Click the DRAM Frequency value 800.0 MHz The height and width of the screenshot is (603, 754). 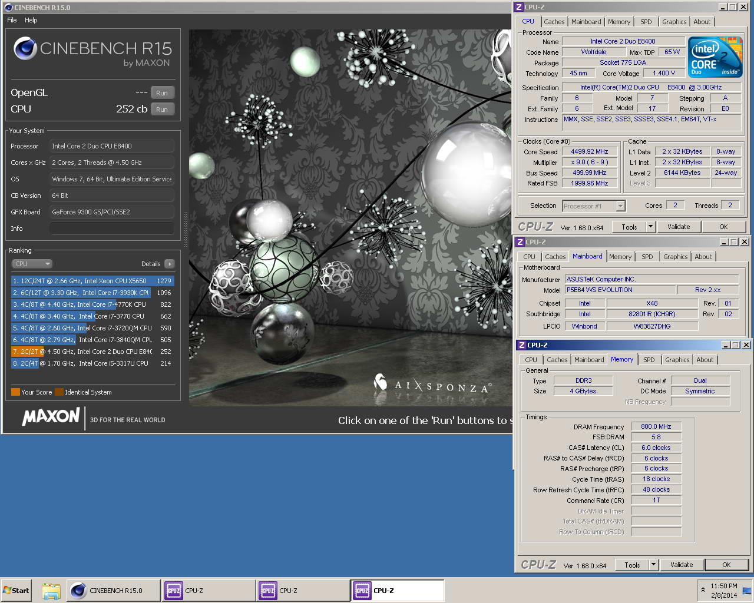click(x=656, y=426)
